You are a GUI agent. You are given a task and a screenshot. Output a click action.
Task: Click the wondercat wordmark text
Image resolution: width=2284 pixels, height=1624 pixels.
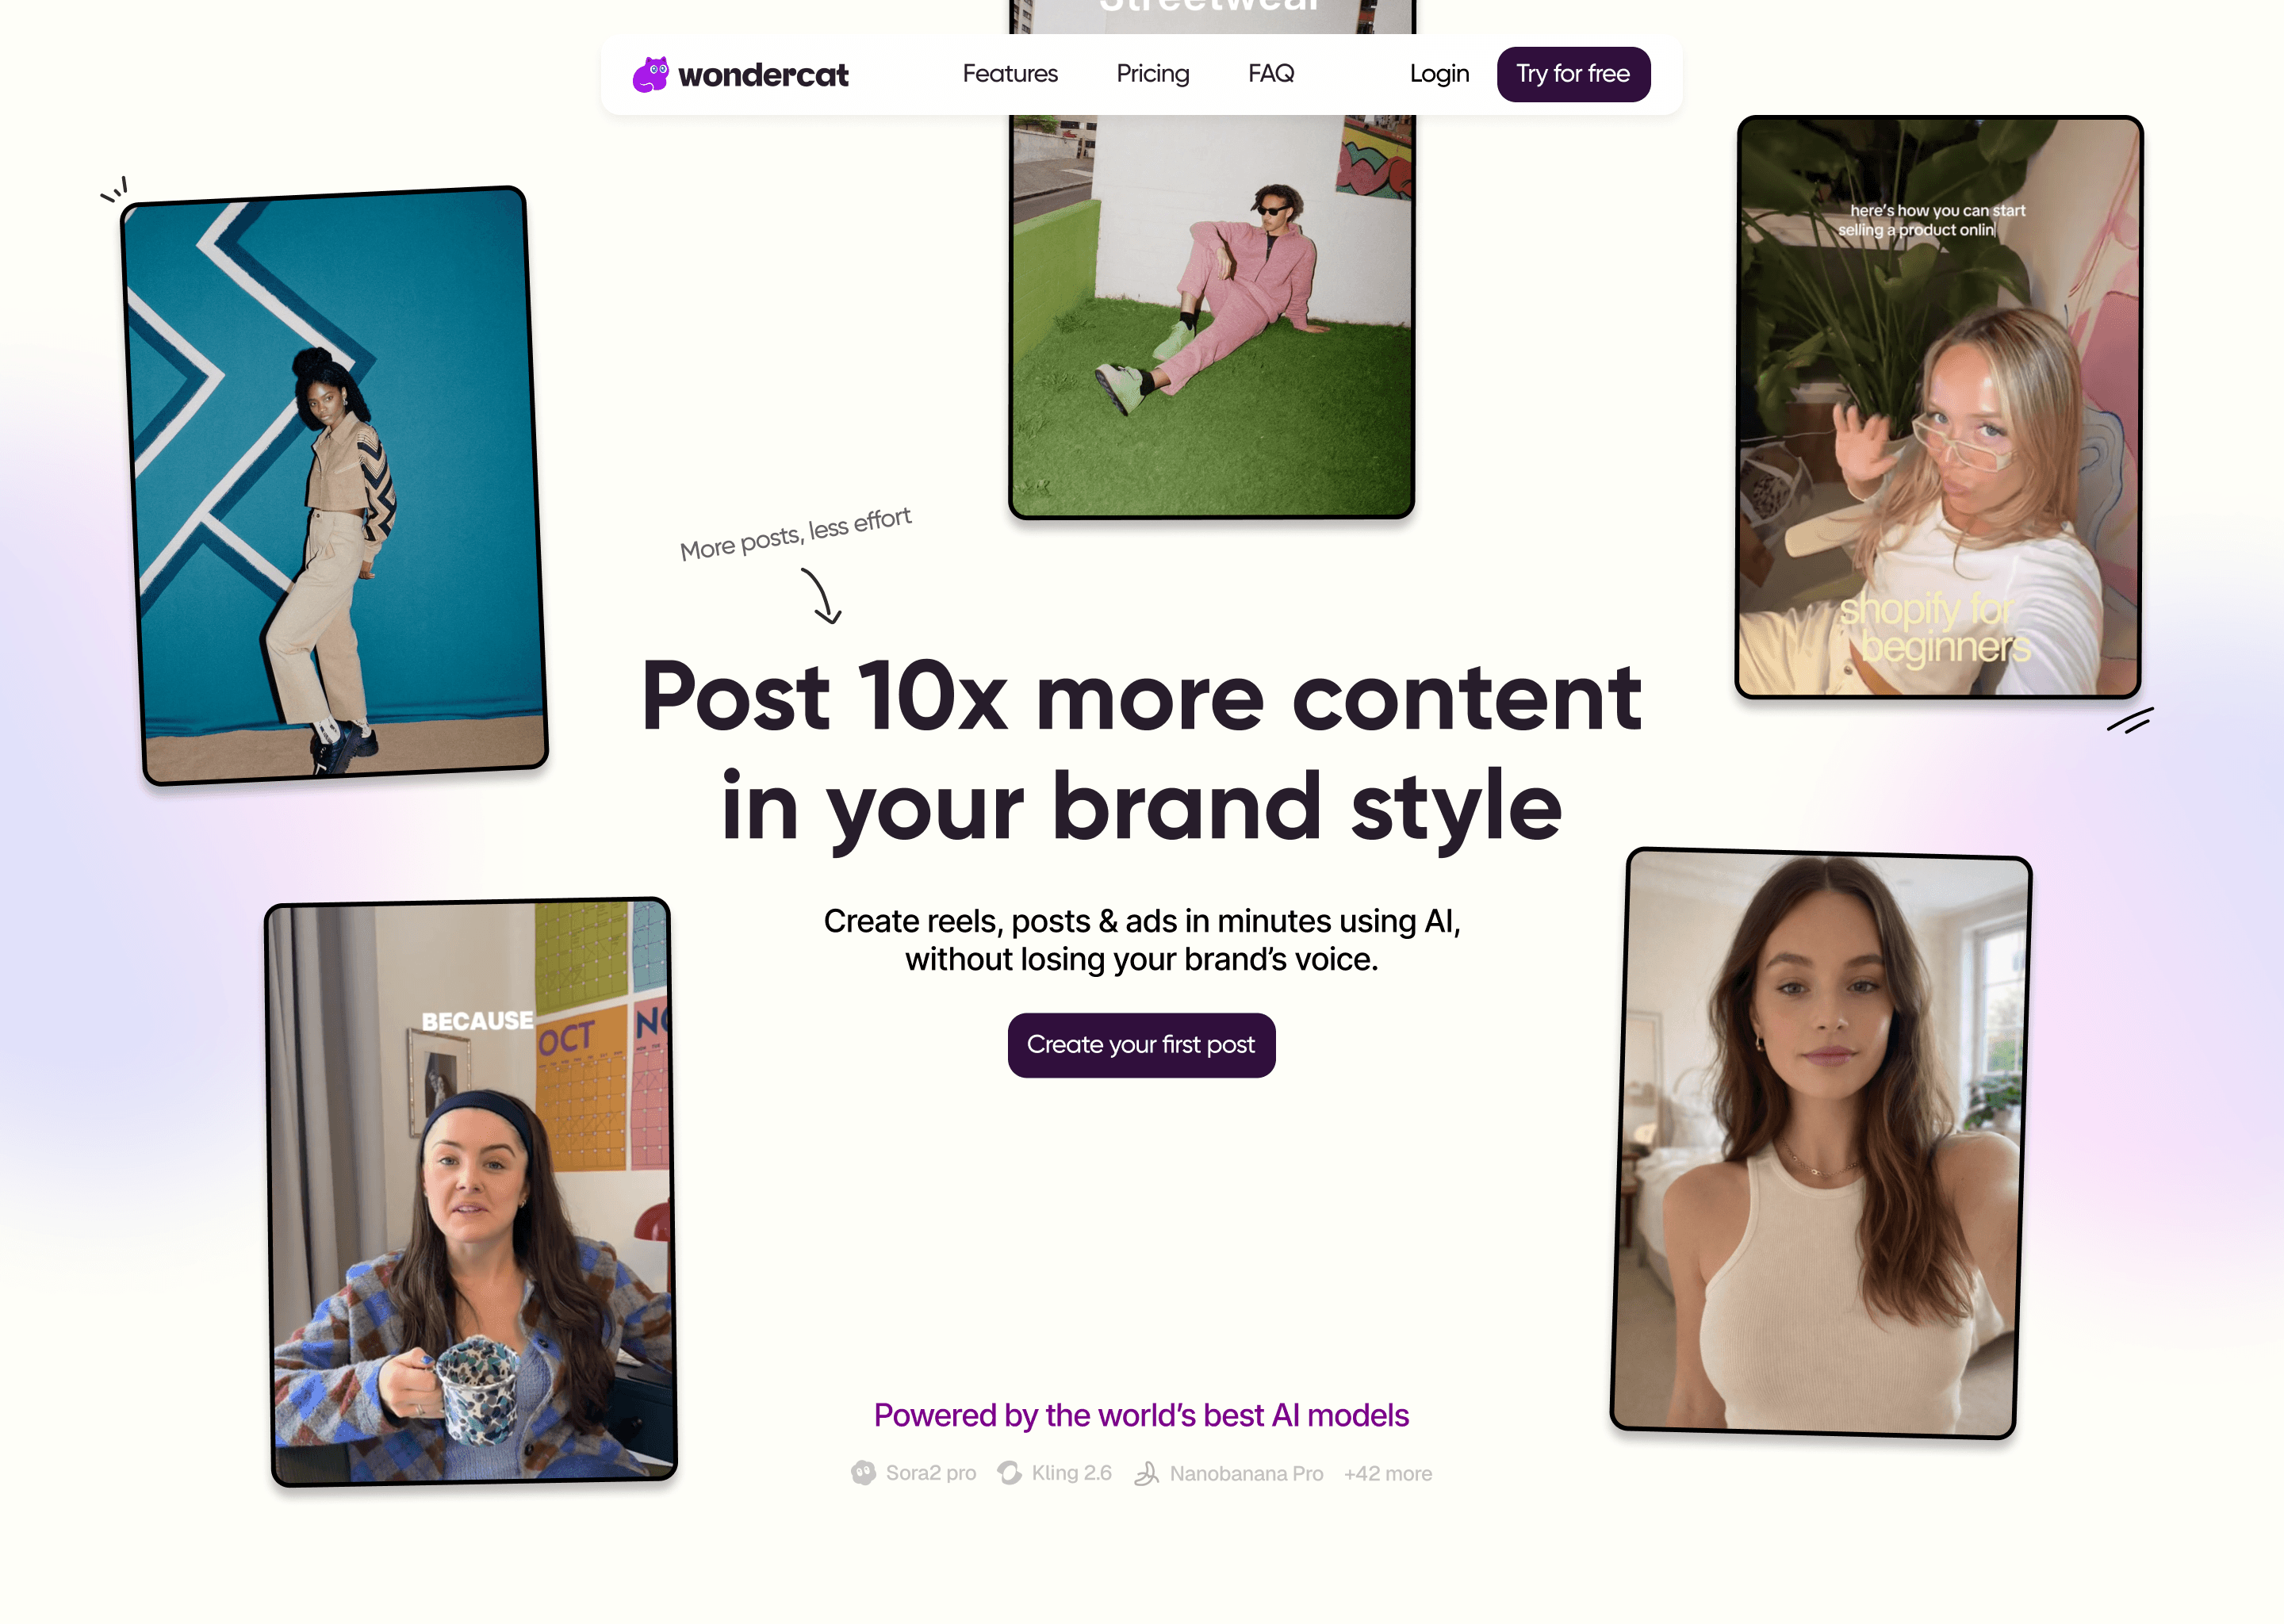pos(763,75)
